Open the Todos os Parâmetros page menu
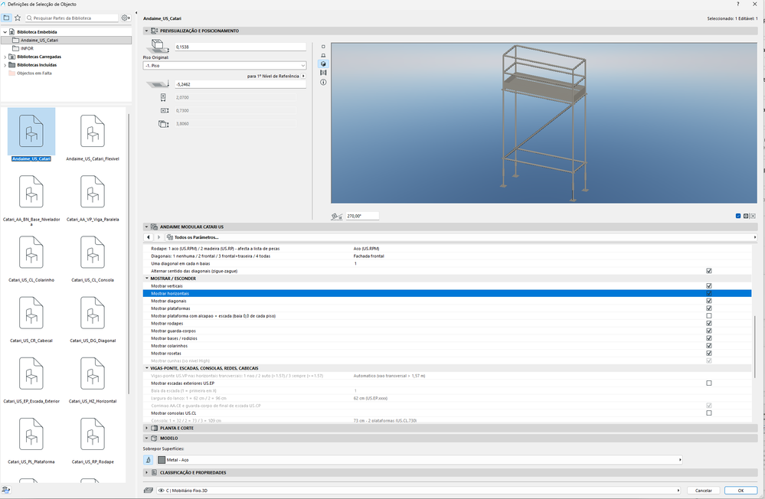765x499 pixels. (x=460, y=237)
